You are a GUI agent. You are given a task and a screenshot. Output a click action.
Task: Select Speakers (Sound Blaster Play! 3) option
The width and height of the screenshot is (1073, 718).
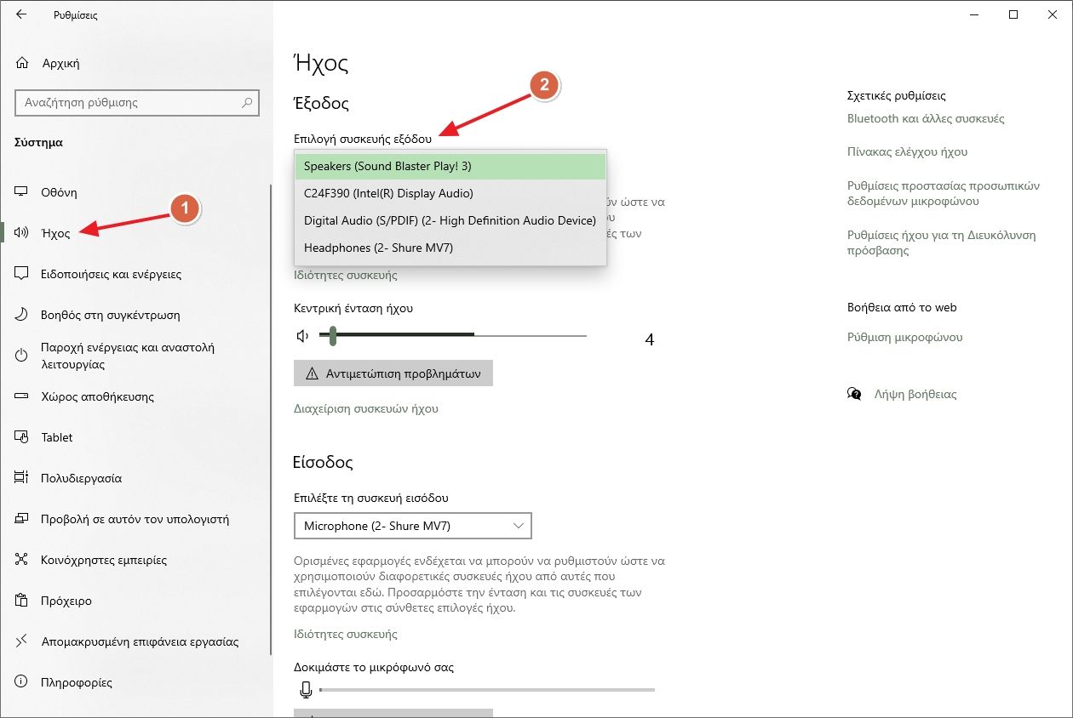pyautogui.click(x=450, y=166)
